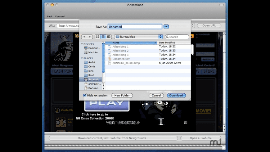Click the About Newgrounds link

coord(62,65)
